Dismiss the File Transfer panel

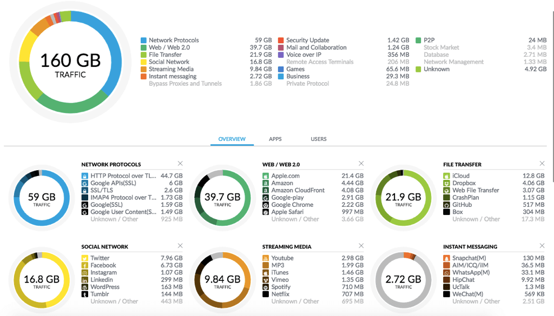tap(542, 164)
